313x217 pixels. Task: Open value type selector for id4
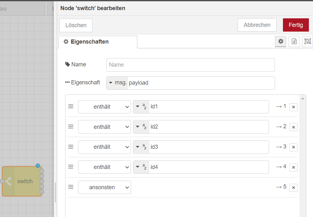click(x=141, y=167)
